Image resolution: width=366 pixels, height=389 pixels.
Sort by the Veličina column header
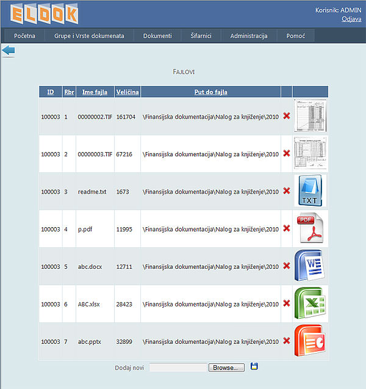(127, 92)
